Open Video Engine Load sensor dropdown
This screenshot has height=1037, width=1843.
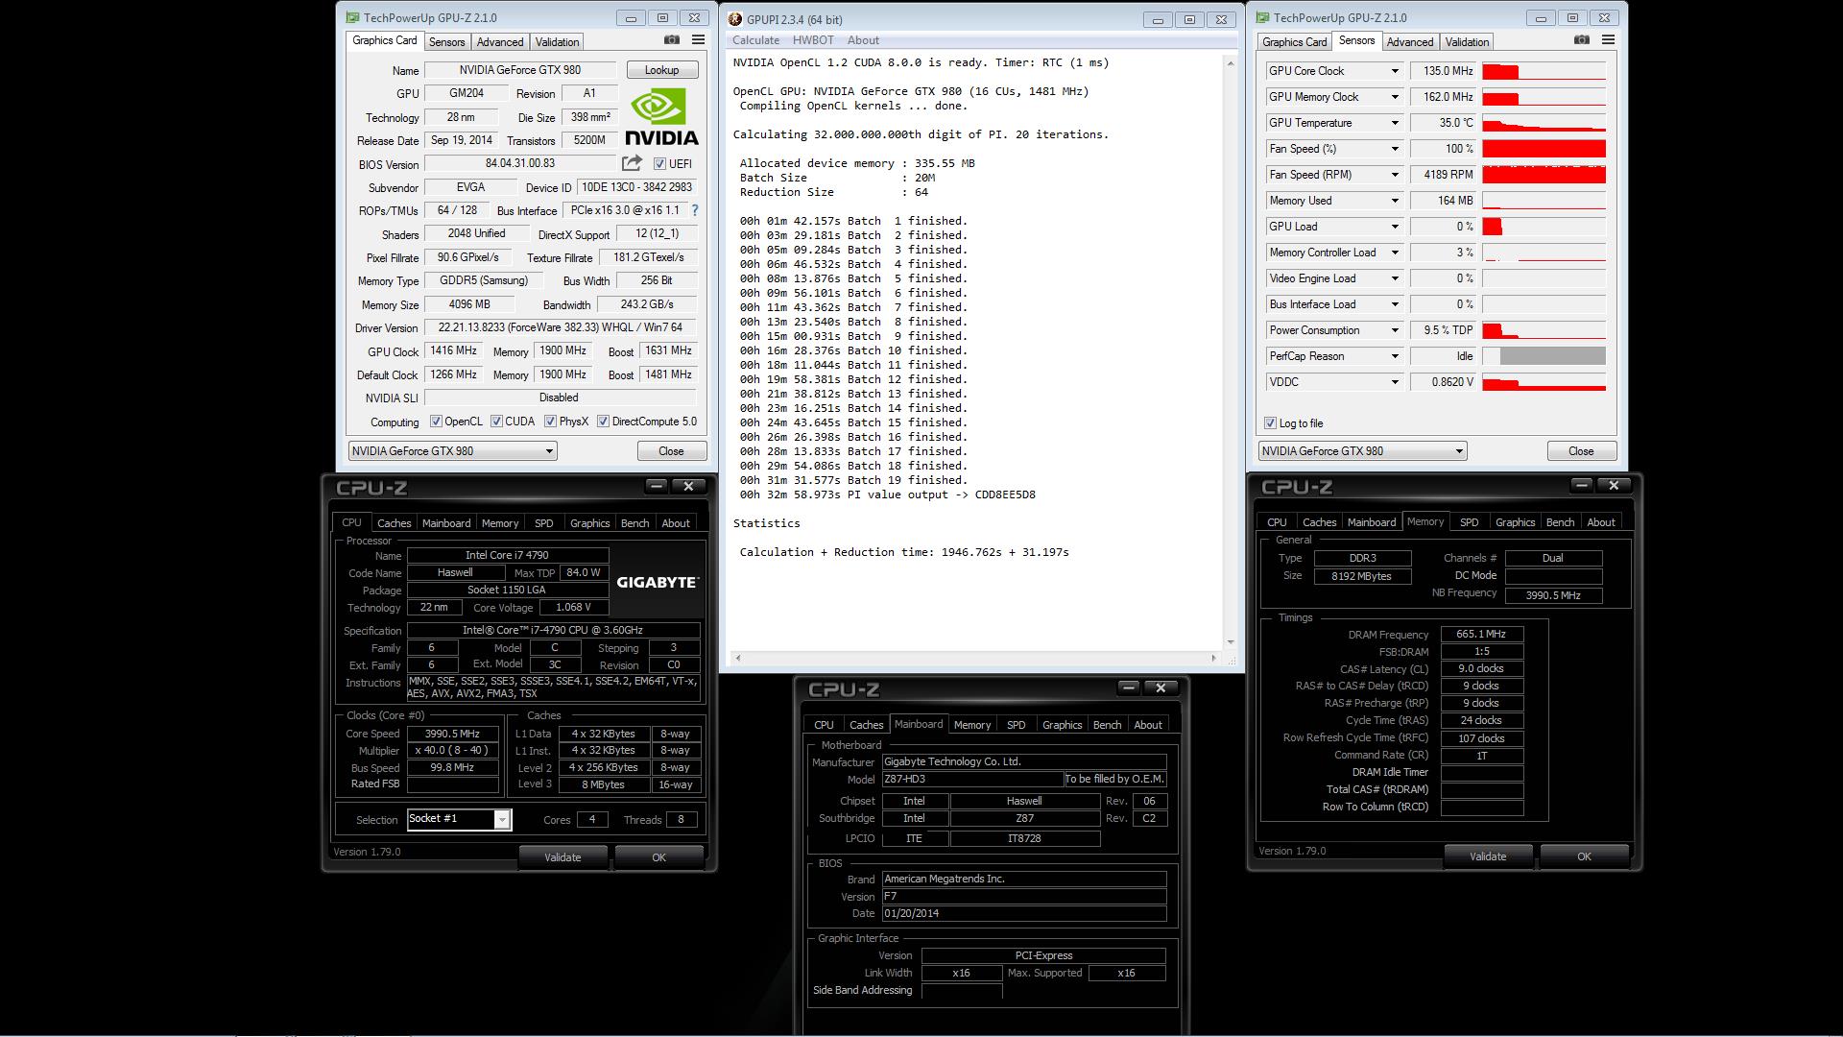click(1395, 278)
